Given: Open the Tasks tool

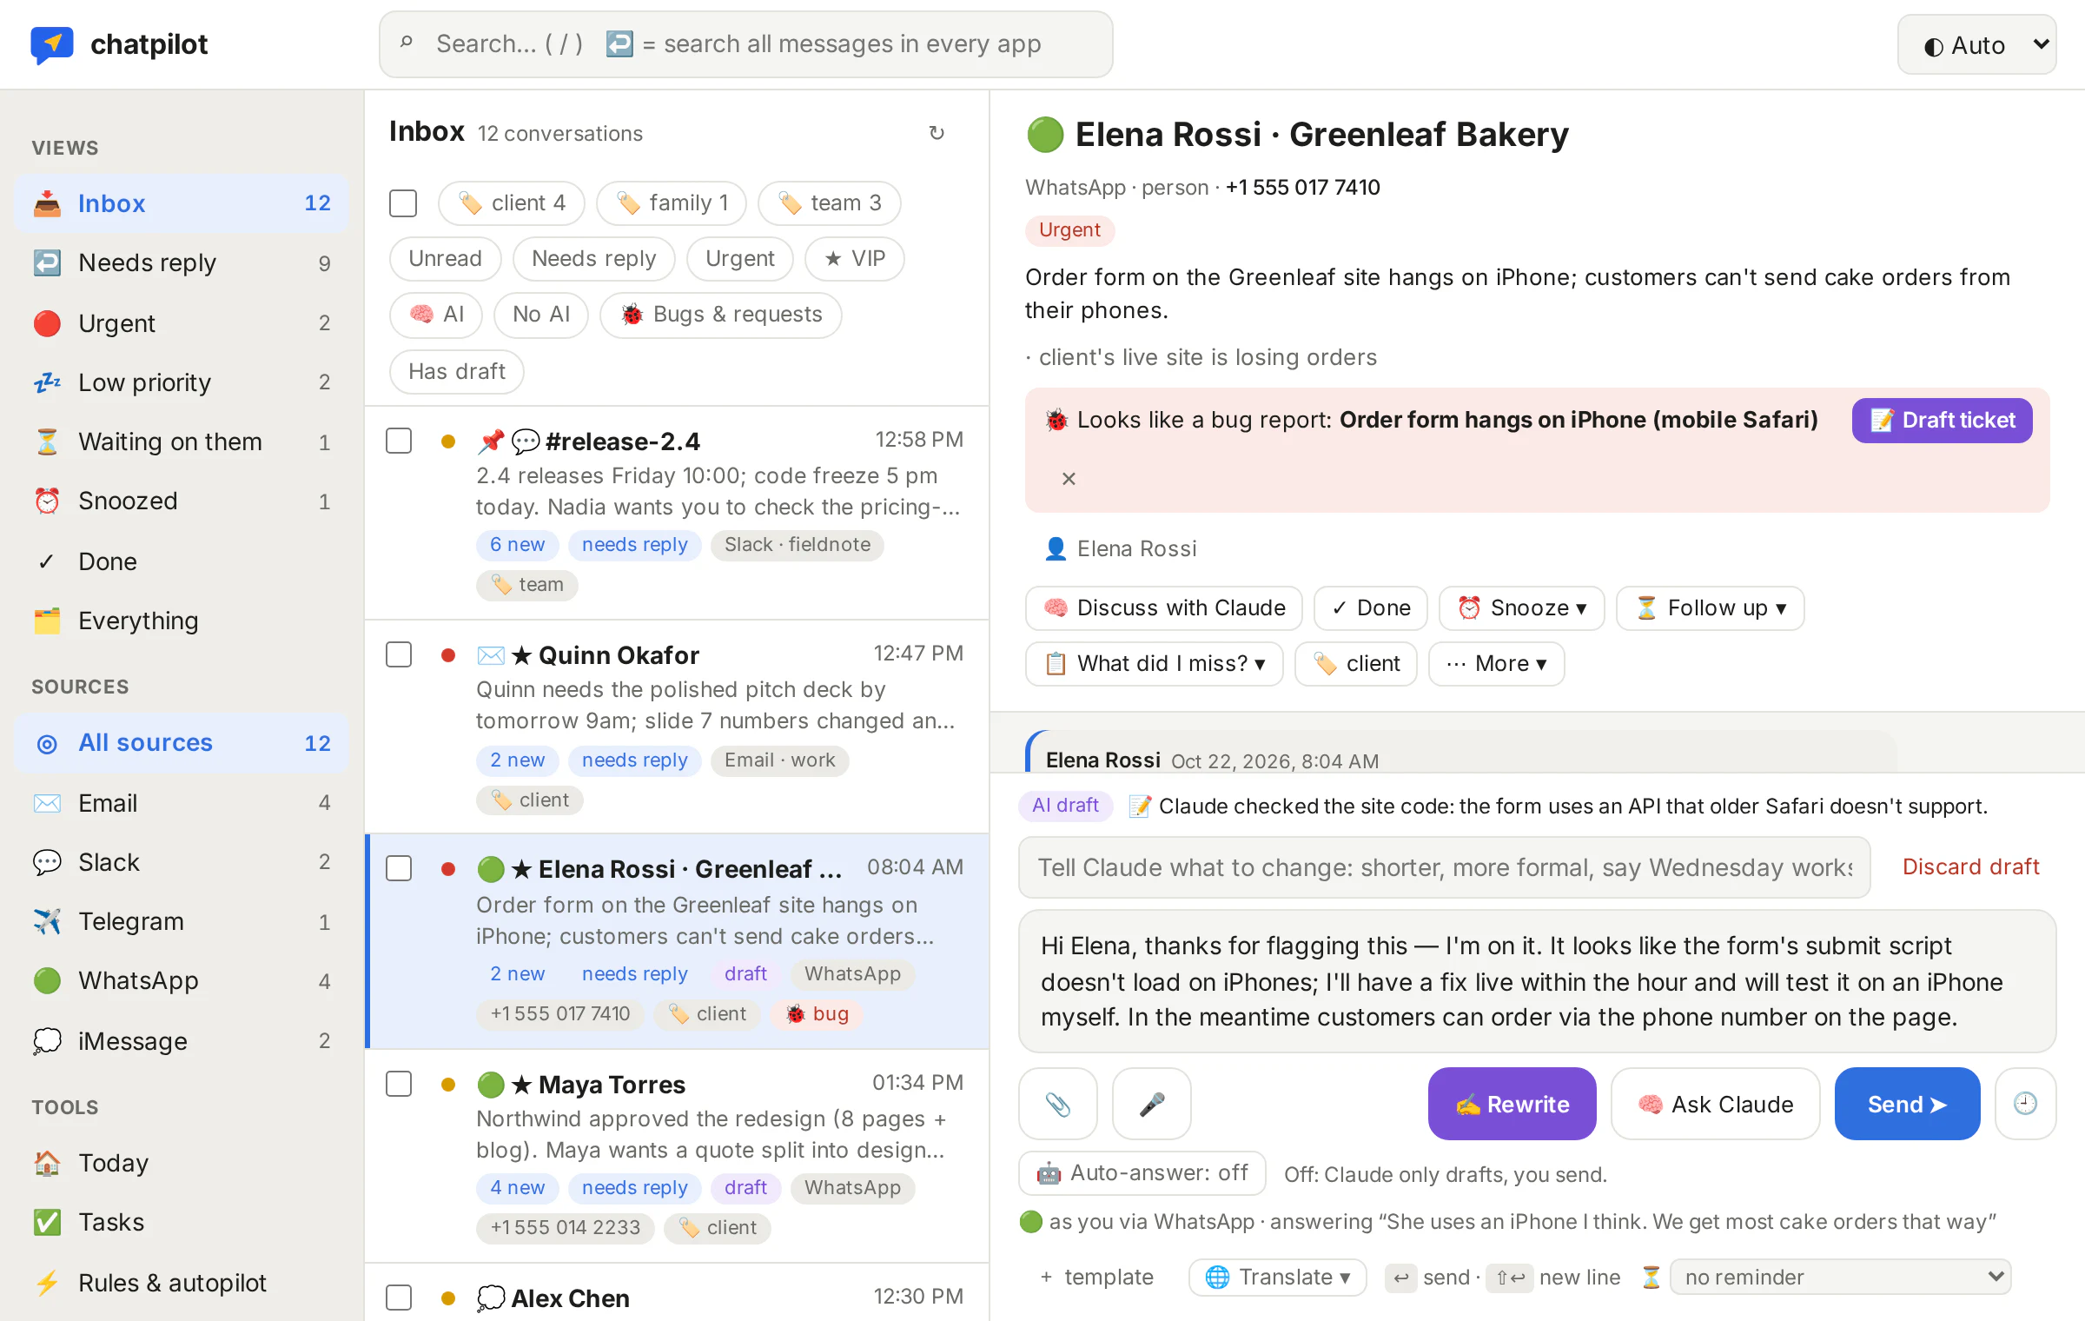Looking at the screenshot, I should 181,1222.
